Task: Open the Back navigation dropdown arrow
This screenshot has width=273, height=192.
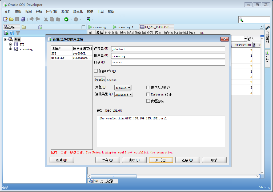Action: (71, 19)
